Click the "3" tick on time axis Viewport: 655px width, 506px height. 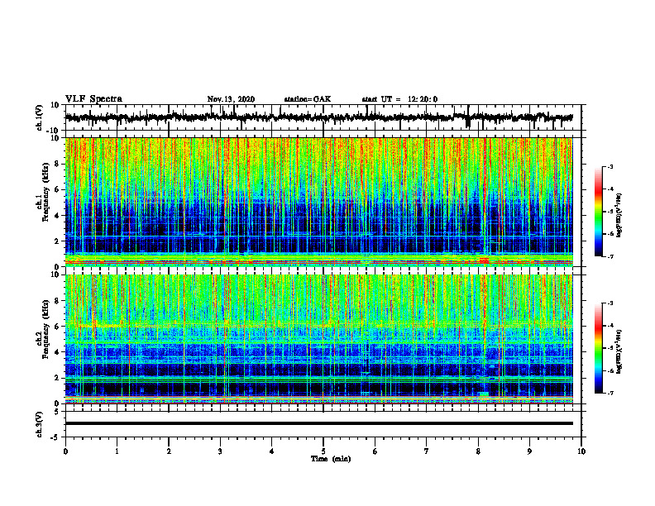[x=220, y=451]
